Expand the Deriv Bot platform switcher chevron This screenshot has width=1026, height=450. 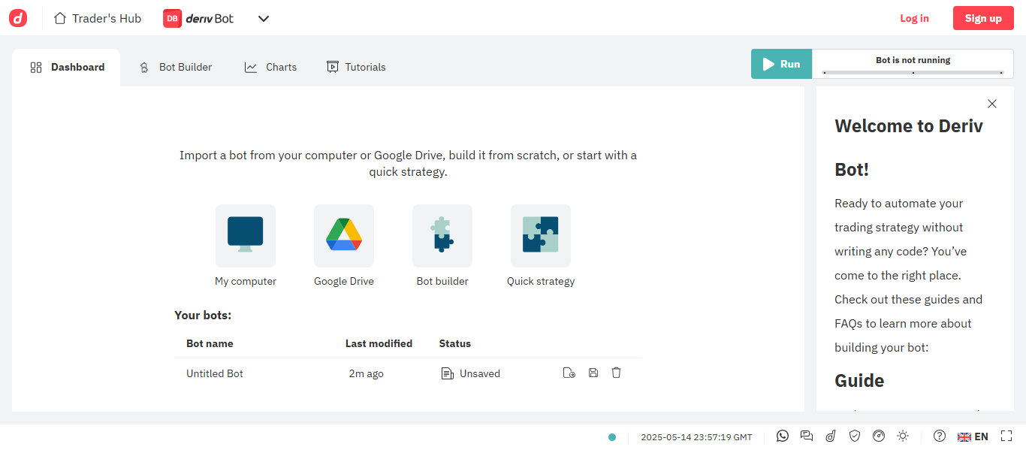(x=264, y=19)
